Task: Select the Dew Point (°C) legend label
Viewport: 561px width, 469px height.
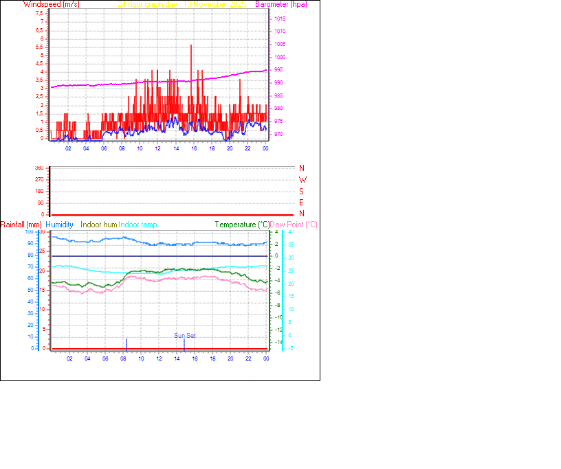Action: coord(294,225)
